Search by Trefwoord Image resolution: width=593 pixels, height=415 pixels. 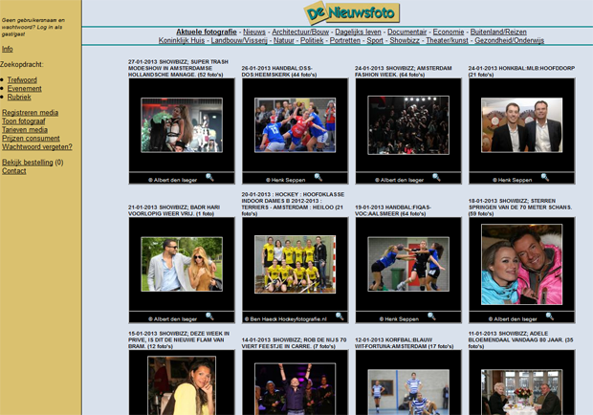pyautogui.click(x=22, y=80)
